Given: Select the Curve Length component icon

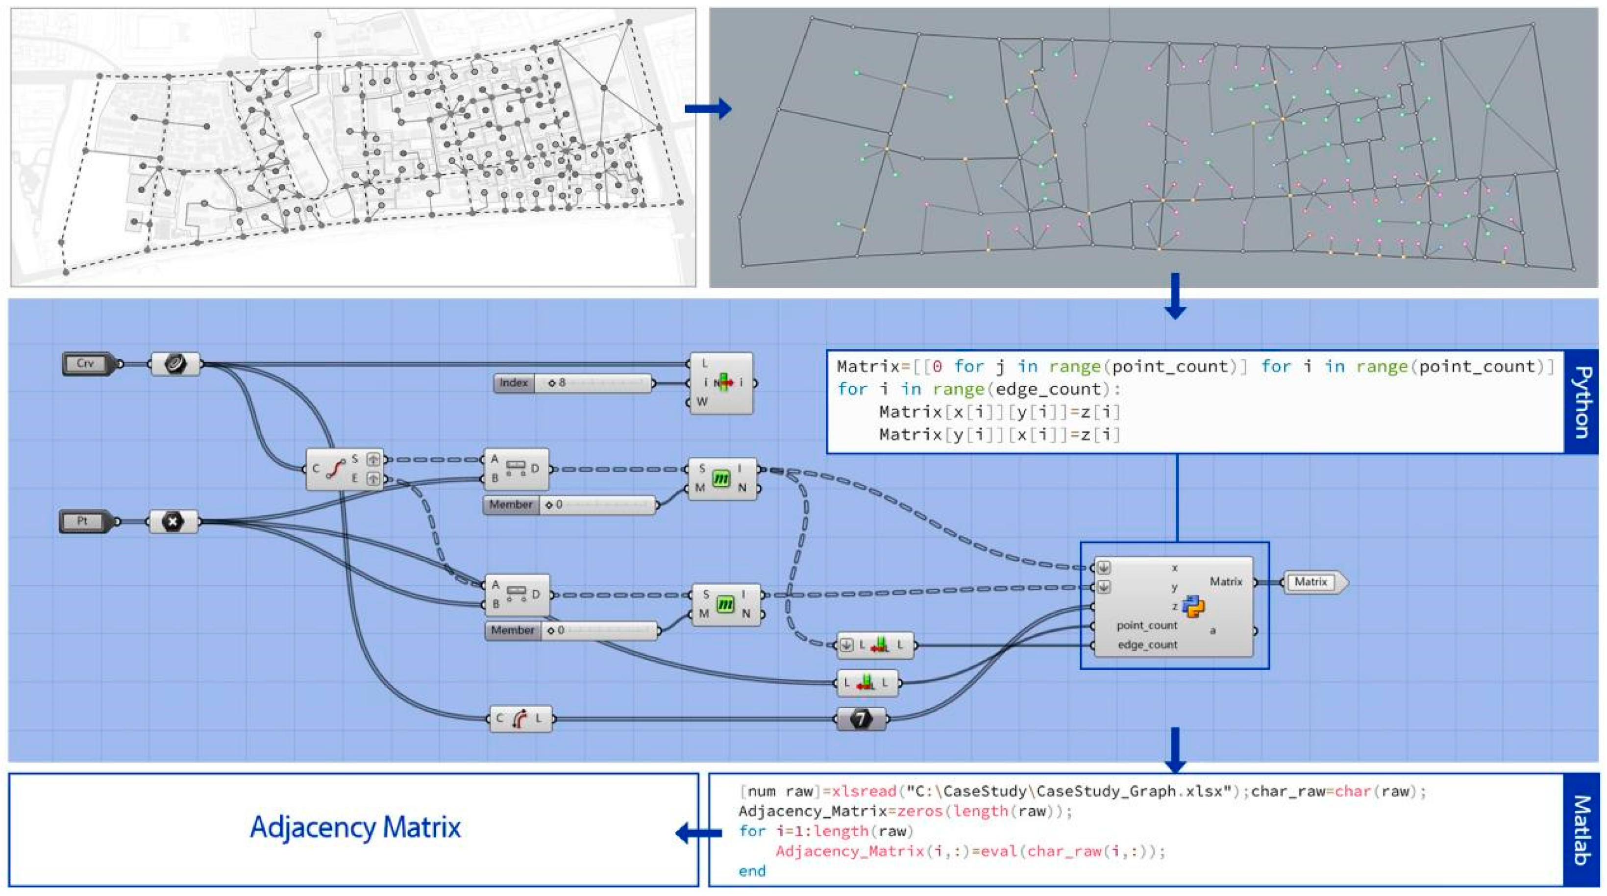Looking at the screenshot, I should point(519,719).
